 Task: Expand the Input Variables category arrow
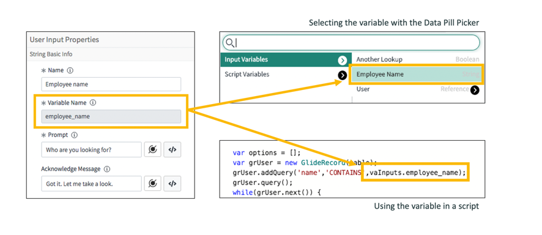[342, 61]
